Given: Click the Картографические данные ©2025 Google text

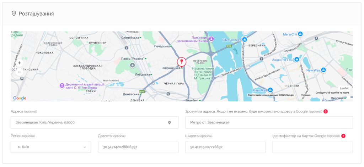Looking at the screenshot, I should tap(271, 95).
